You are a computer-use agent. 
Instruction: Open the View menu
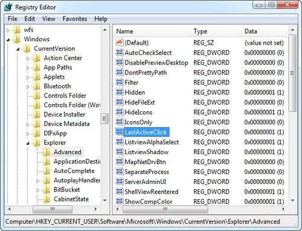coord(49,19)
